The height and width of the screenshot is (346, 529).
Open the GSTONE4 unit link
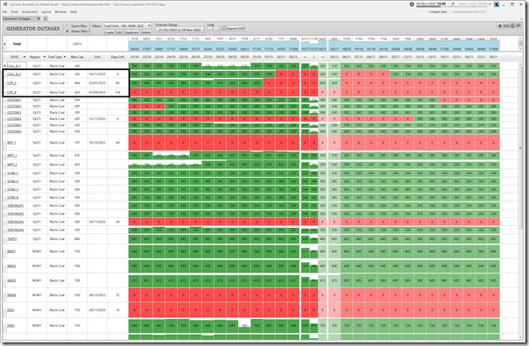tap(14, 119)
